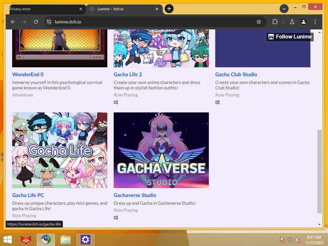This screenshot has width=328, height=246.
Task: Click the page vertical scrollbar thumb
Action: 319,172
